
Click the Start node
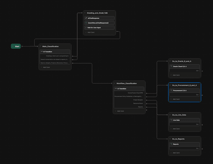[16, 46]
